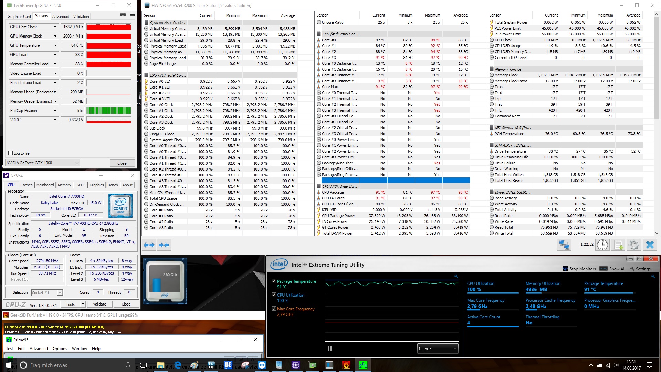
Task: Open the GPU Core Clock sensor dropdown
Action: 55,27
